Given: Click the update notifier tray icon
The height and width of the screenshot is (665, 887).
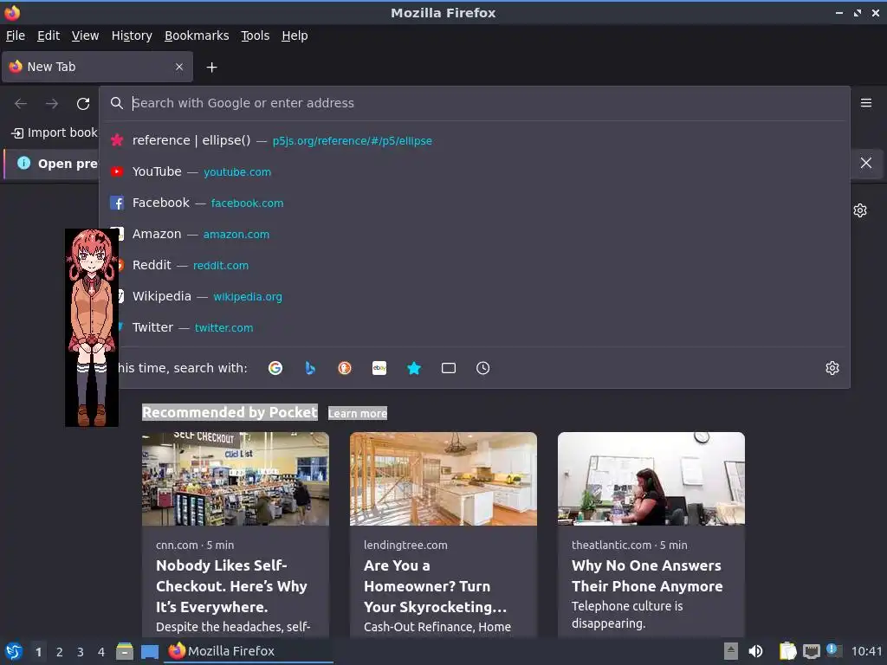Looking at the screenshot, I should tap(834, 650).
